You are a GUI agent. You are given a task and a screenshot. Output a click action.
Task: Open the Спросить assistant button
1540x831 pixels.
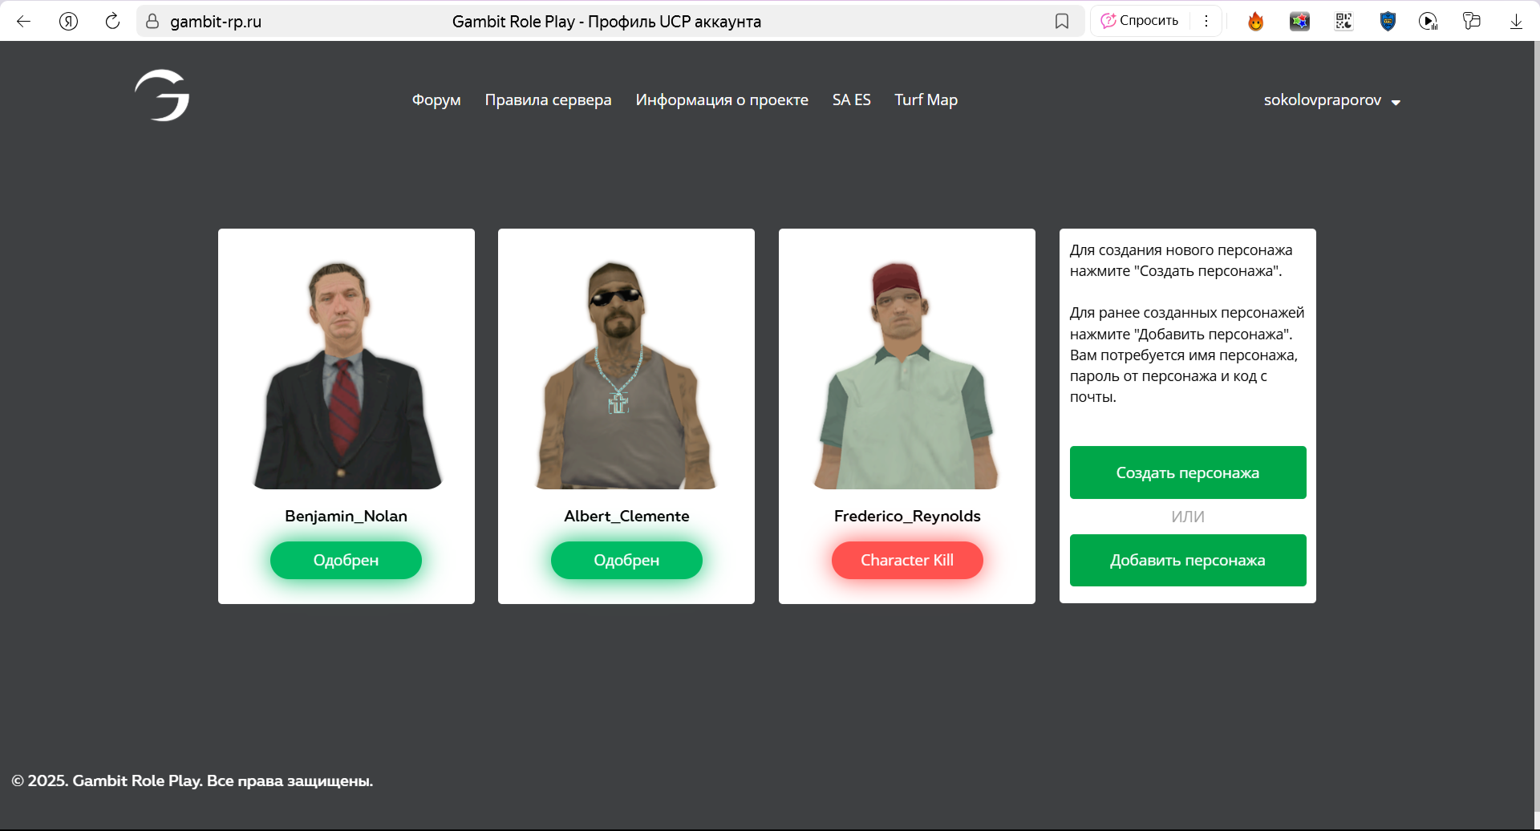point(1140,21)
